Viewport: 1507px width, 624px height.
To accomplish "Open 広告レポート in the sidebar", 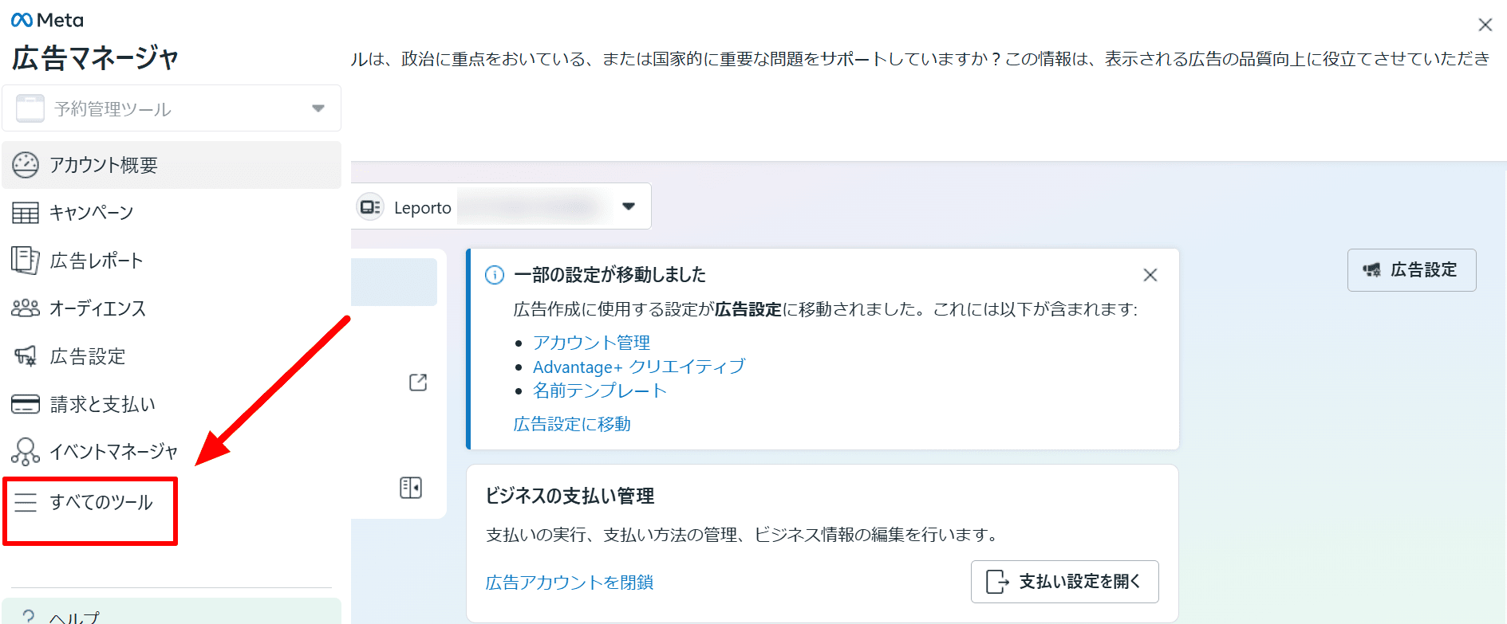I will [x=172, y=261].
